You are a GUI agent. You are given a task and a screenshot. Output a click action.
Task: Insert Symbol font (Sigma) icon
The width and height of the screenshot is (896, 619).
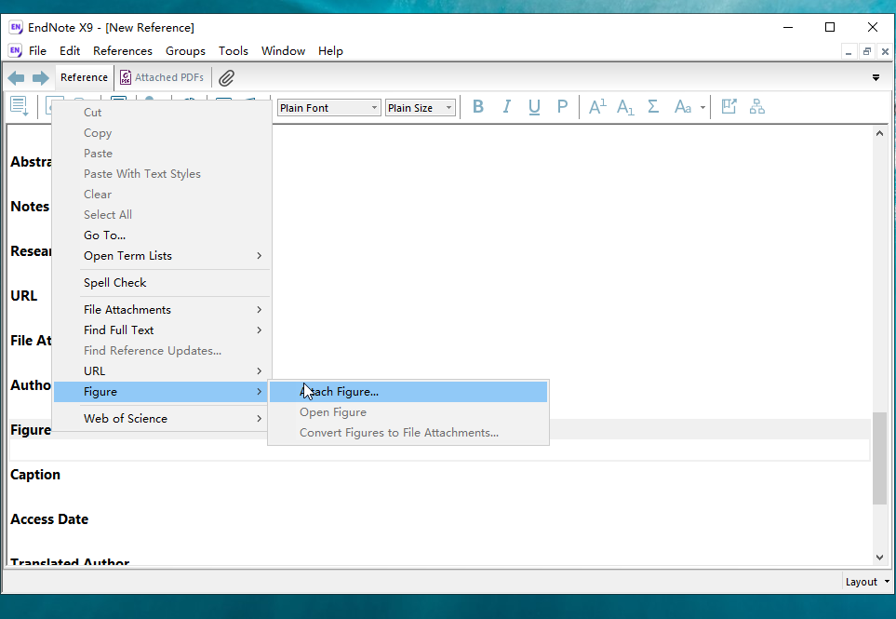[653, 107]
